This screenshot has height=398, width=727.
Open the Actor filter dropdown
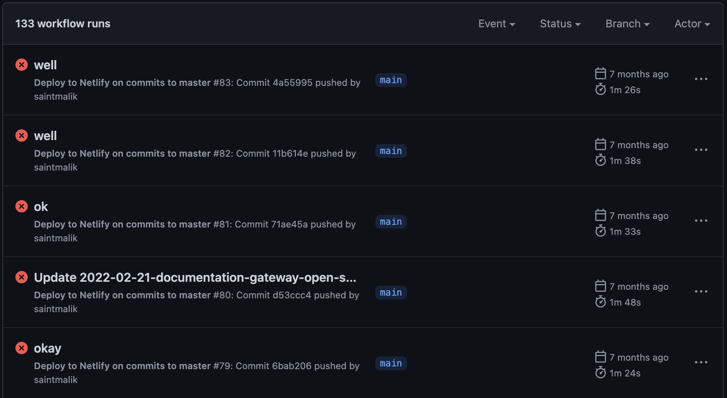point(692,24)
